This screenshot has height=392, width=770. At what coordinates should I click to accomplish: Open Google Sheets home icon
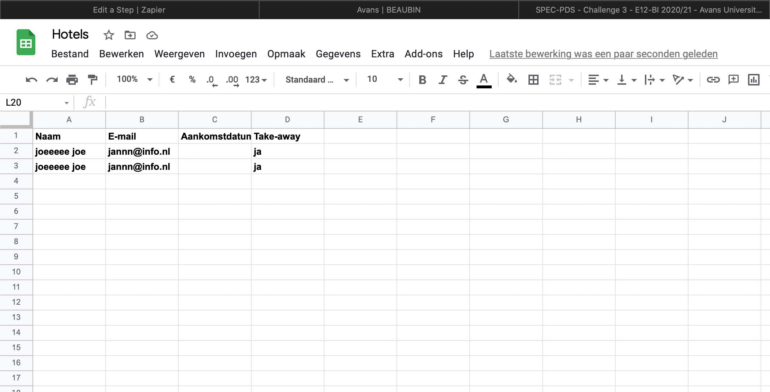(26, 42)
